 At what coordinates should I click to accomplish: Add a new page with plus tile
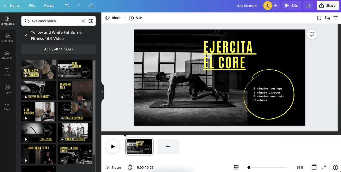coord(168,146)
